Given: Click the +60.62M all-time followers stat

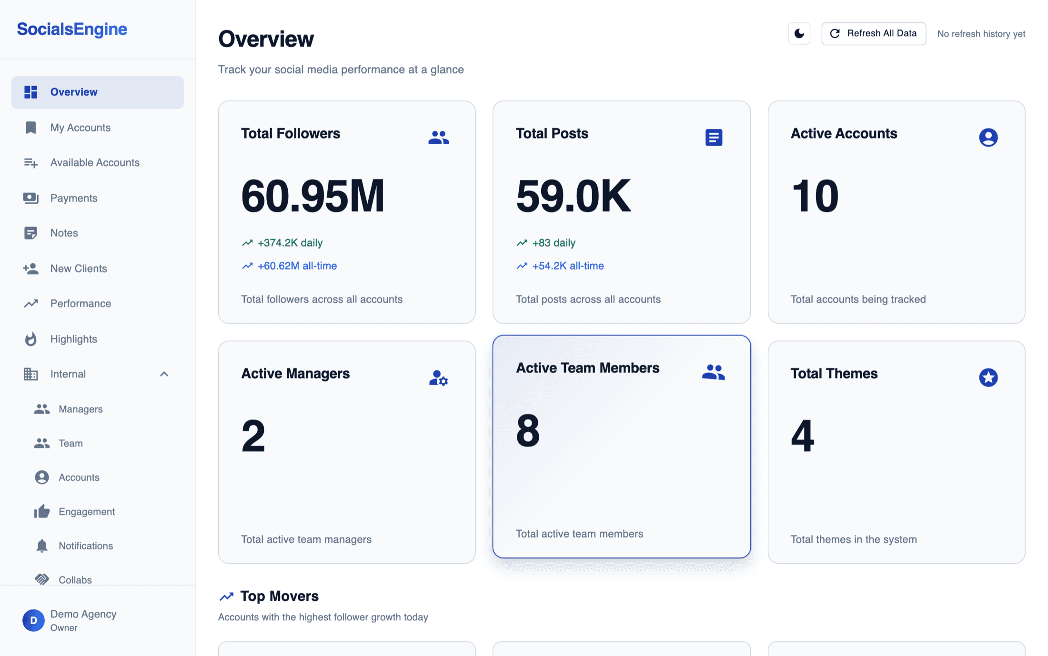Looking at the screenshot, I should pyautogui.click(x=289, y=266).
